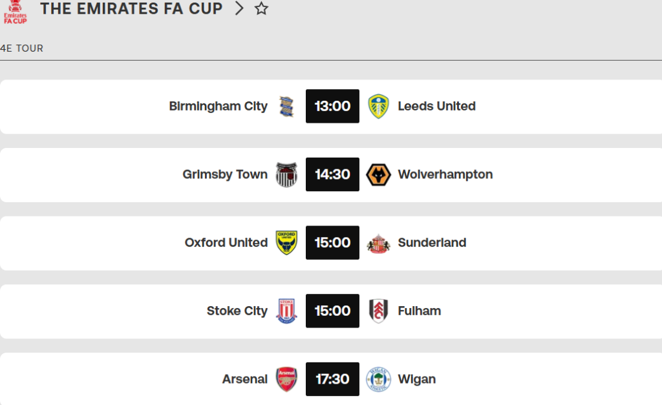The width and height of the screenshot is (662, 405).
Task: Select the Stoke City team name
Action: coord(237,311)
